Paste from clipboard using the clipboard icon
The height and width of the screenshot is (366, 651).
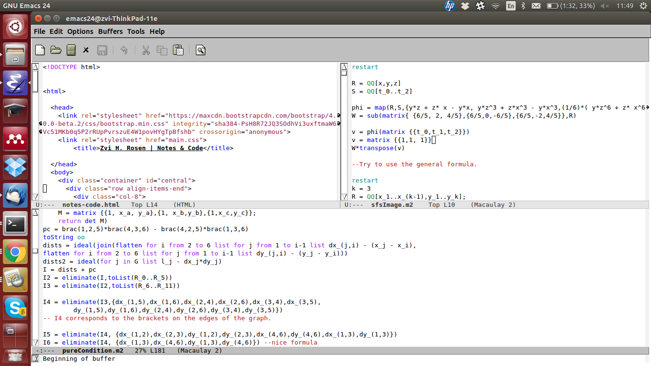pyautogui.click(x=179, y=50)
